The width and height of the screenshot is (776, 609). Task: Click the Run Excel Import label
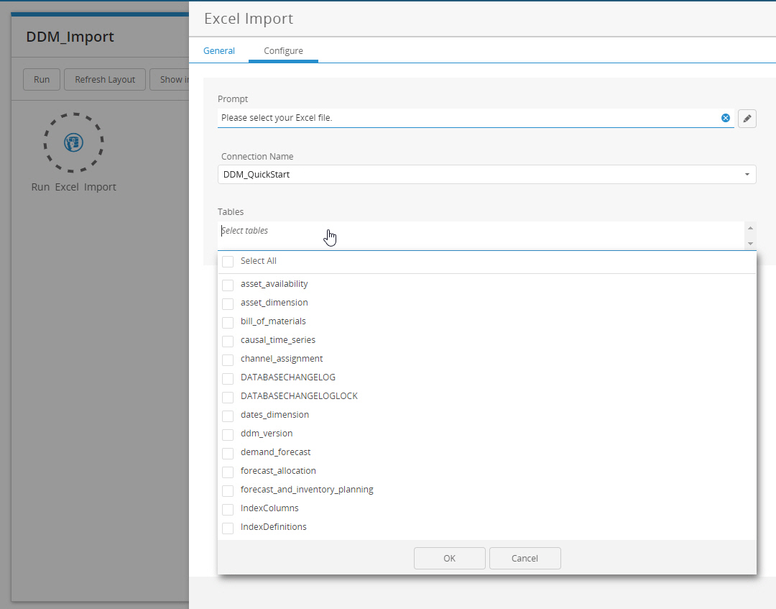tap(74, 187)
